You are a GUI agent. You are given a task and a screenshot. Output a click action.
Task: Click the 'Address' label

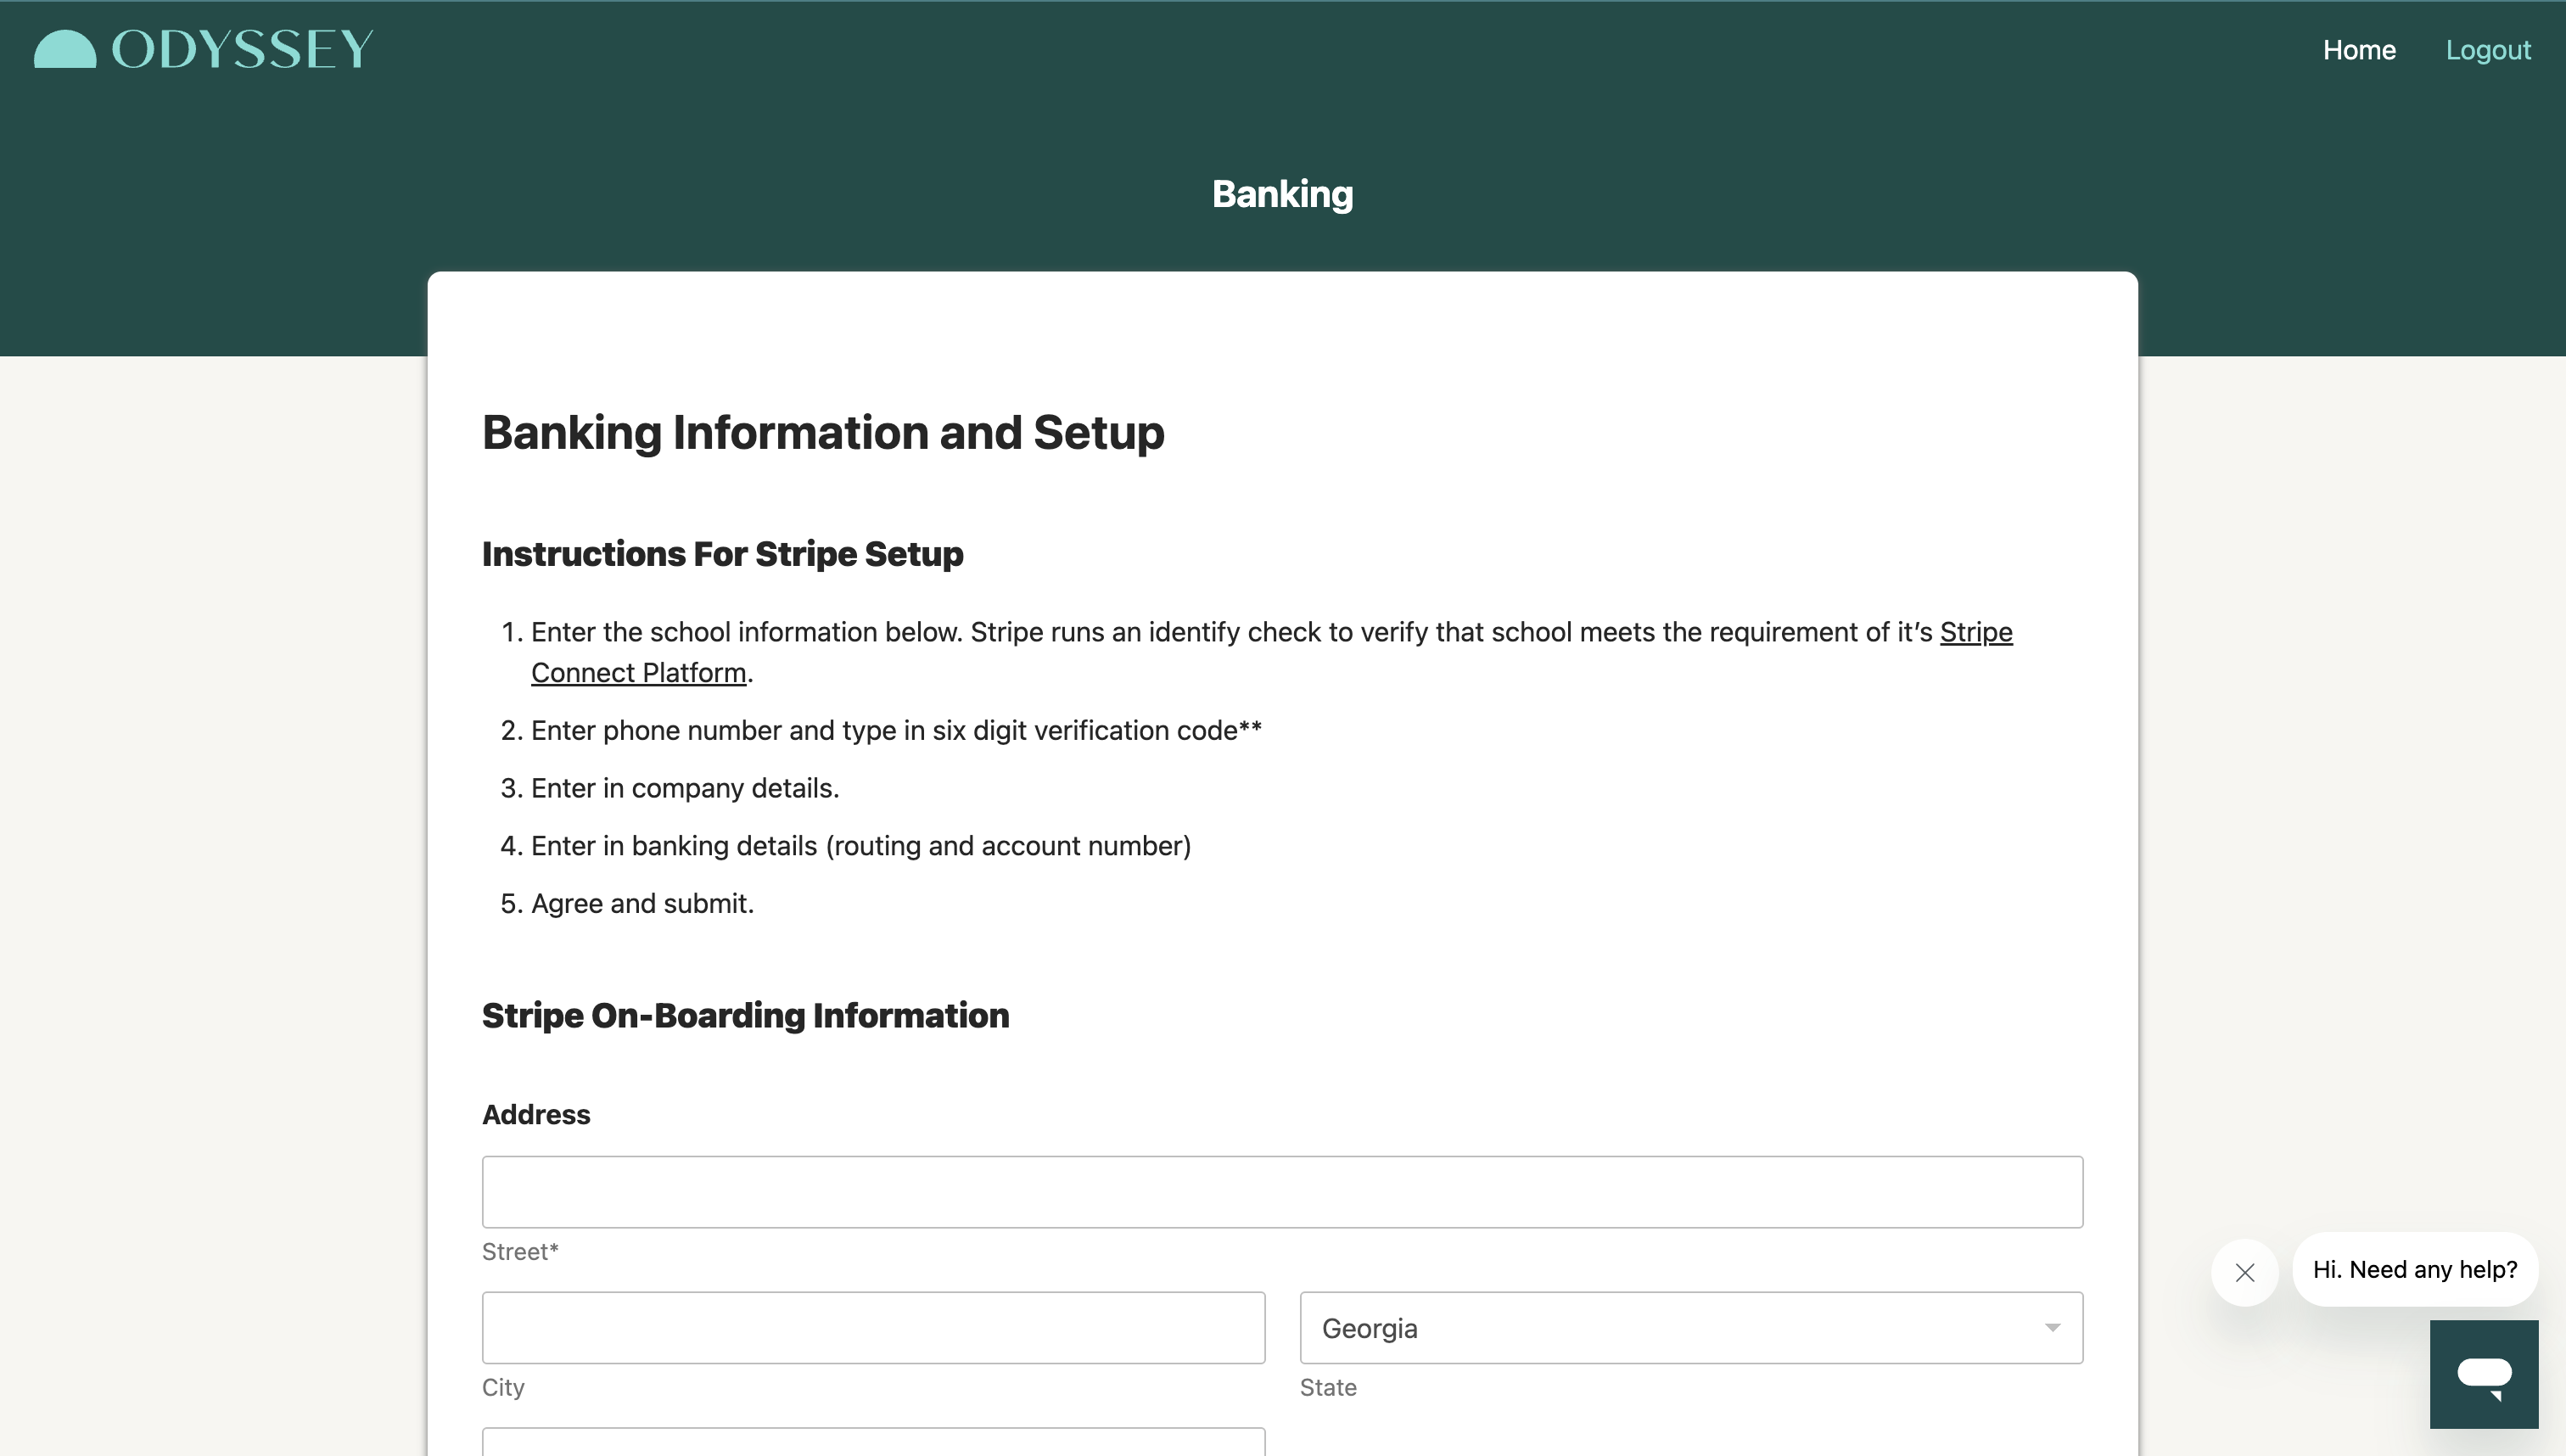point(536,1115)
